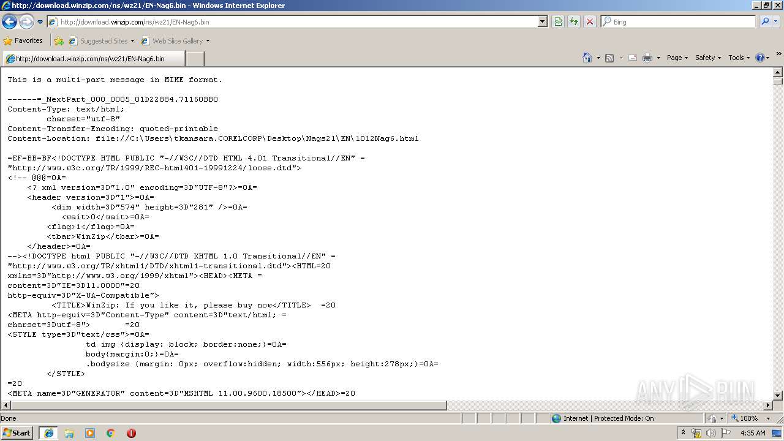Click the "This is a multi-part message" line

click(x=115, y=80)
